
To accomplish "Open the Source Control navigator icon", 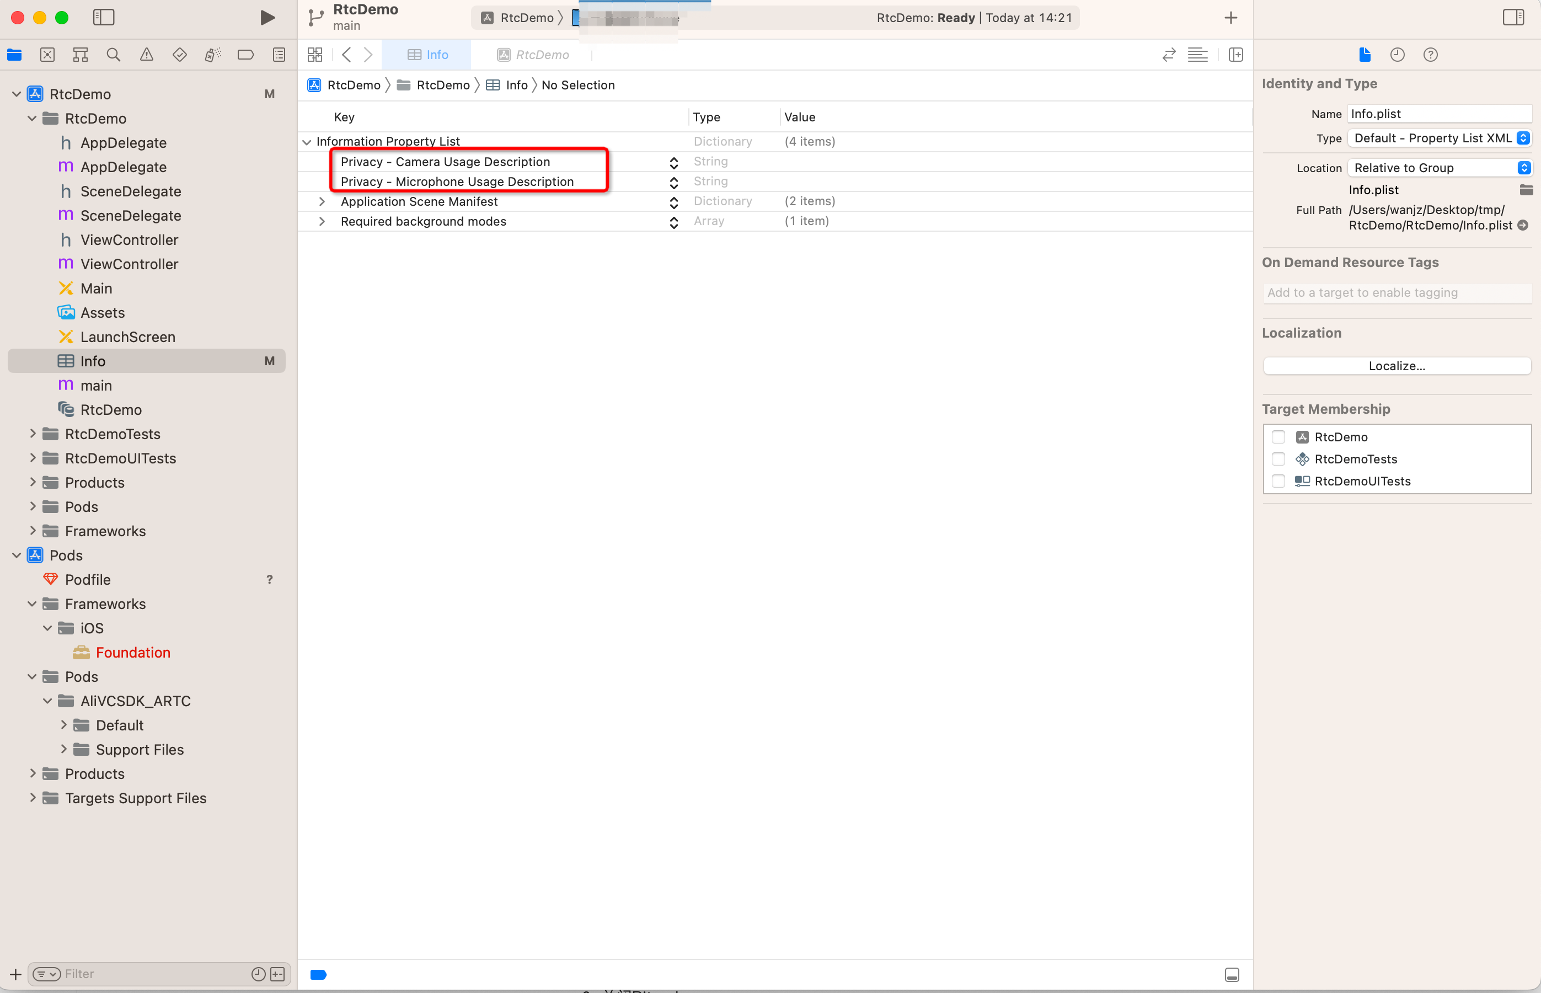I will [x=47, y=55].
